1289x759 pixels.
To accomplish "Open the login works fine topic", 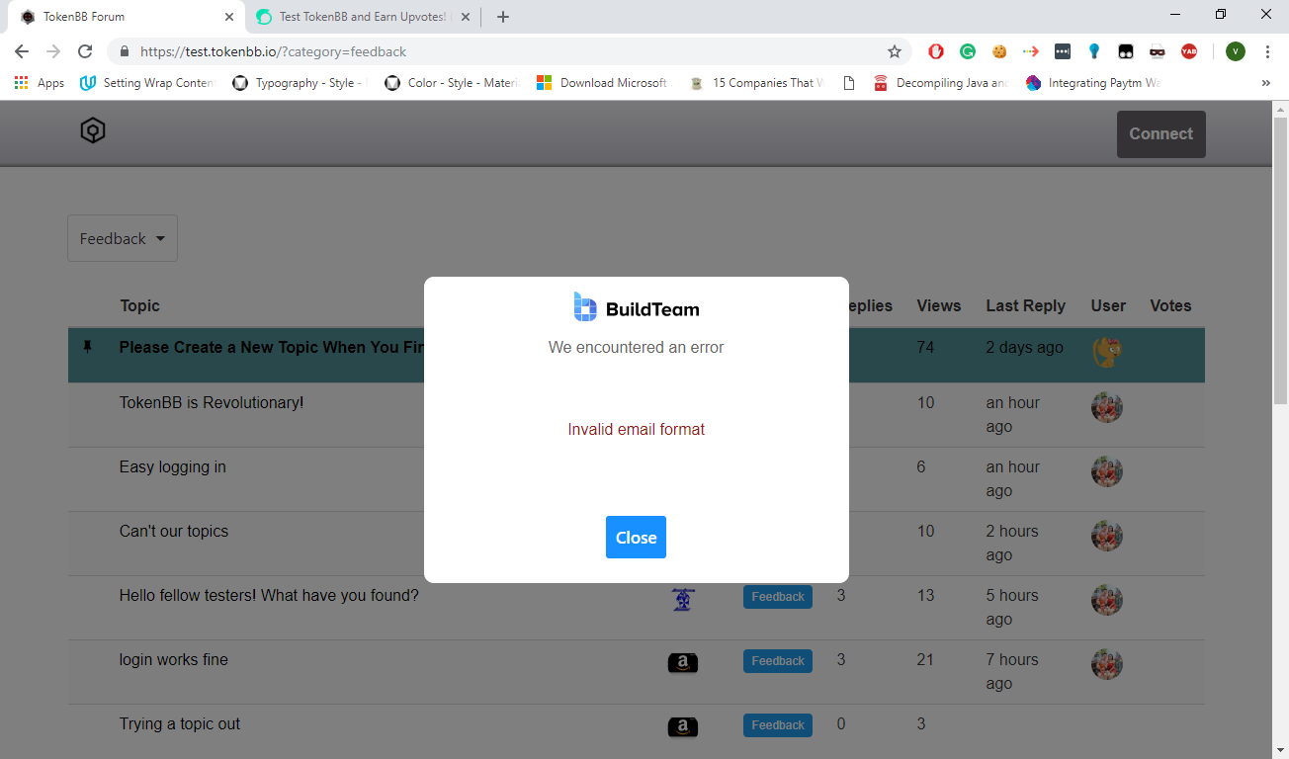I will [x=174, y=660].
